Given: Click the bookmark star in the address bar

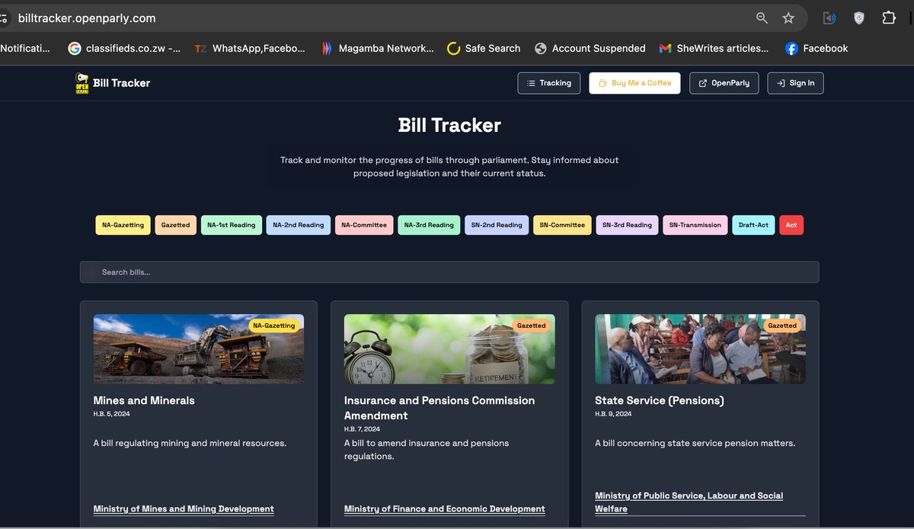Looking at the screenshot, I should (x=790, y=18).
